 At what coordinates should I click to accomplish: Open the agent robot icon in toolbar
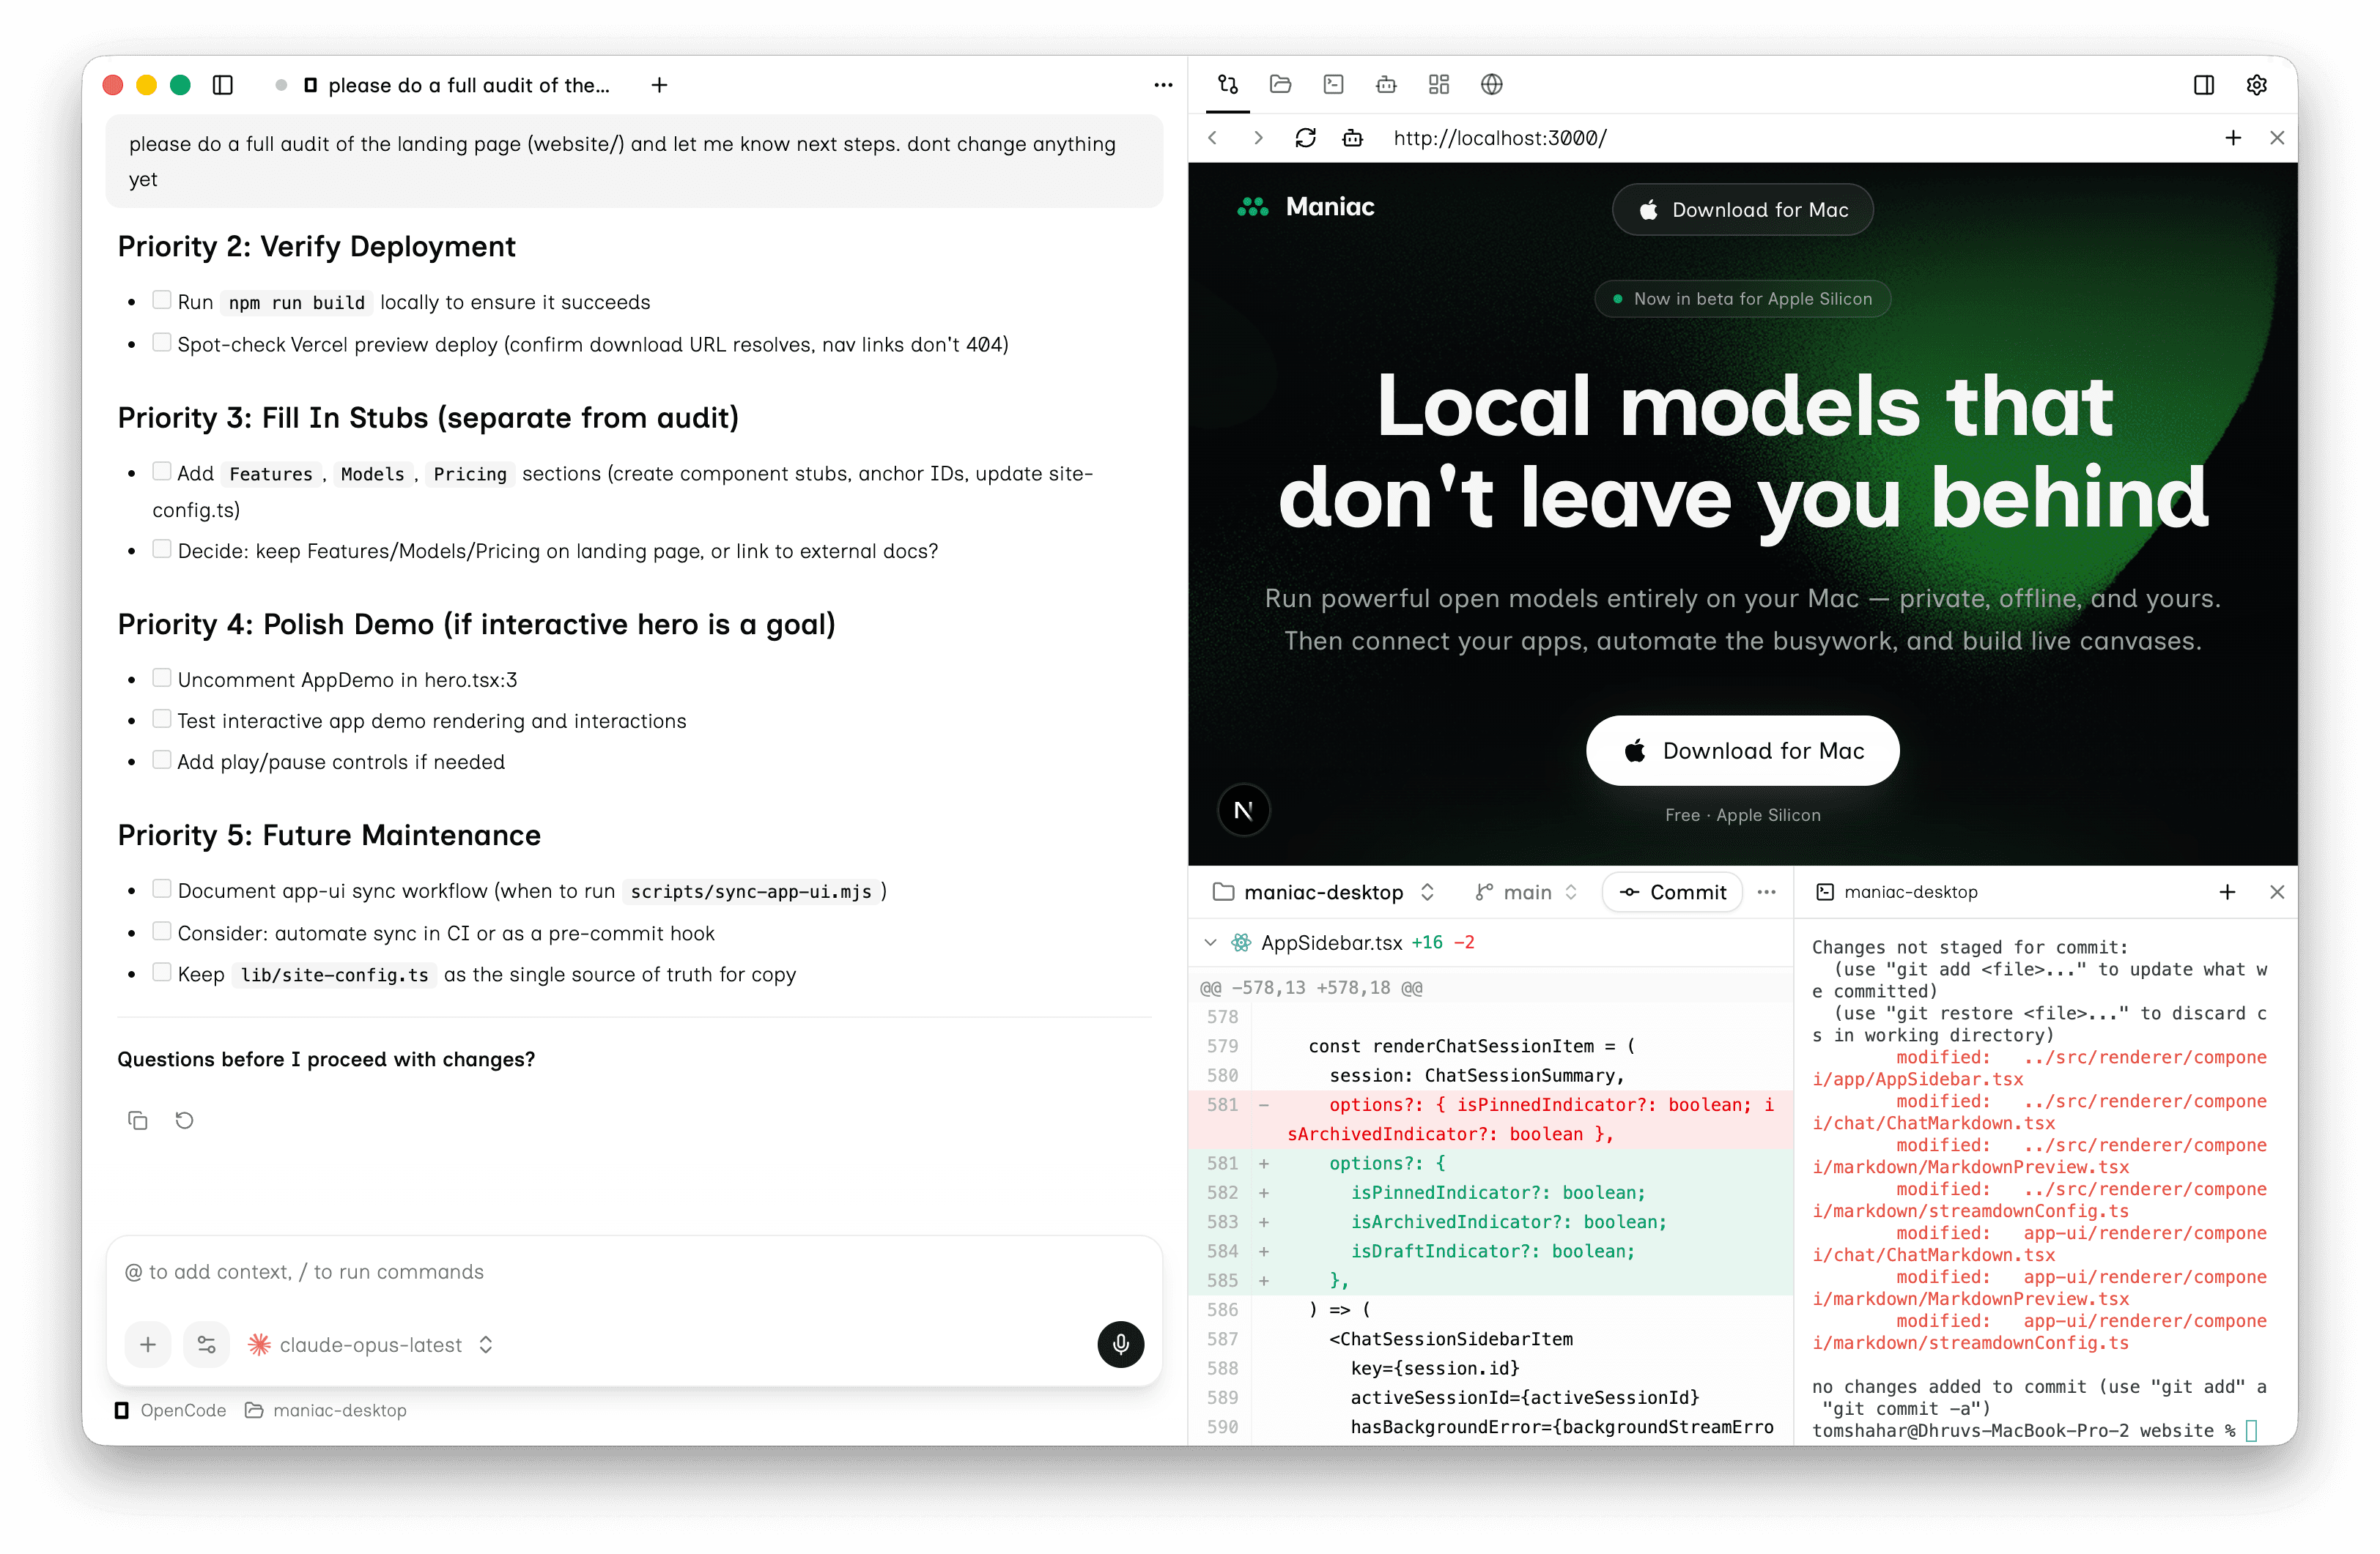(1386, 84)
